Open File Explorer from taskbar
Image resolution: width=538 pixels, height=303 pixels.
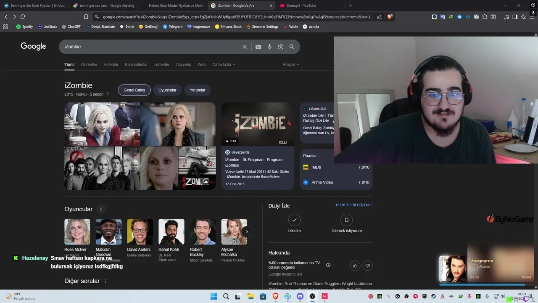click(x=251, y=296)
